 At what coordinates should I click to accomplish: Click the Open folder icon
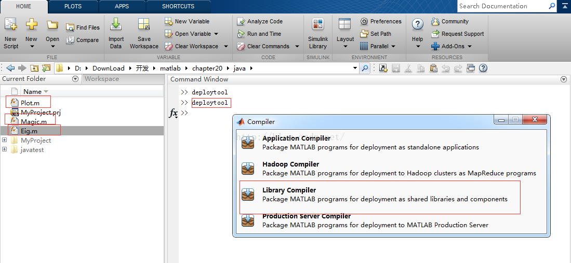[52, 25]
